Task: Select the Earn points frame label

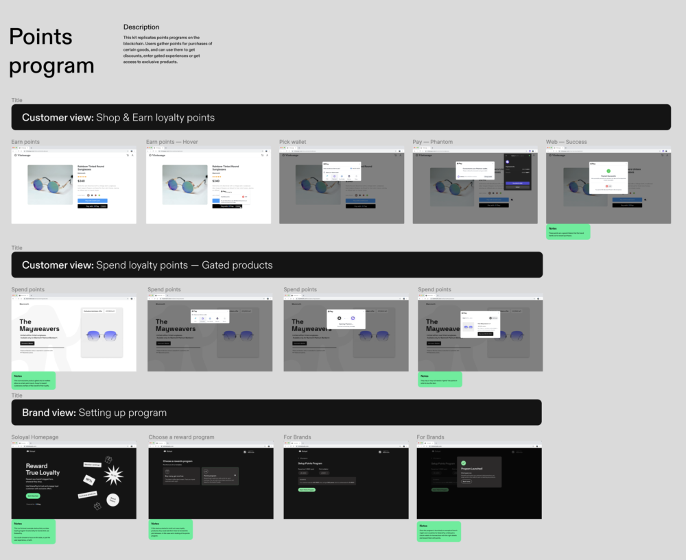Action: 25,142
